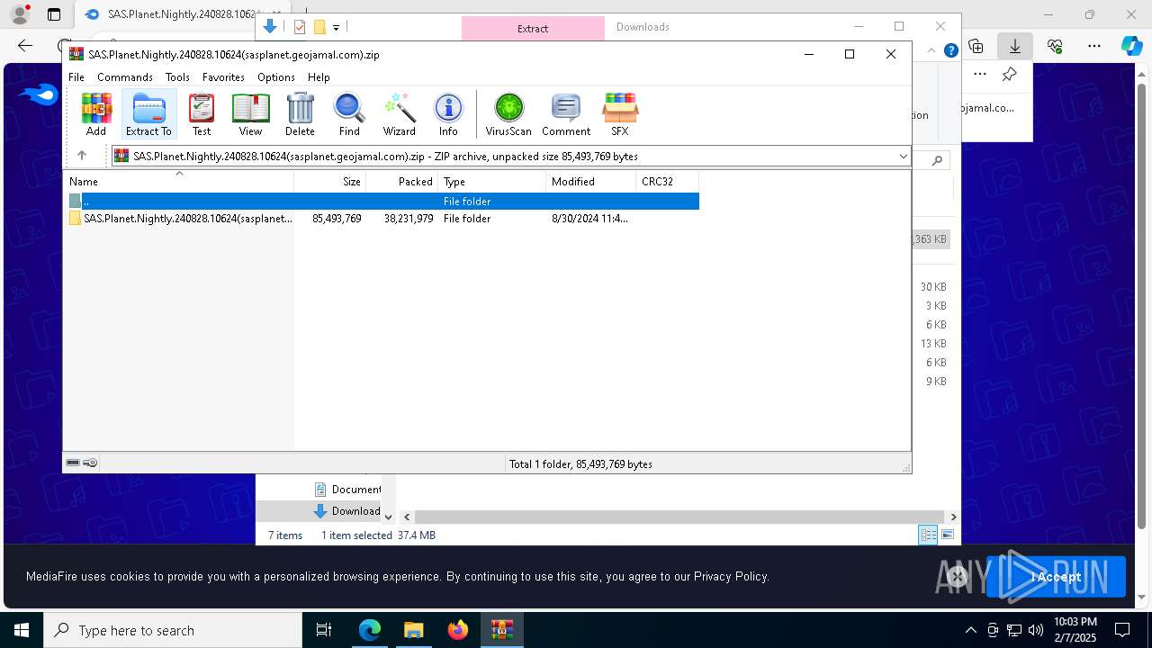Sort by Size column header
1152x648 pixels.
pos(330,181)
